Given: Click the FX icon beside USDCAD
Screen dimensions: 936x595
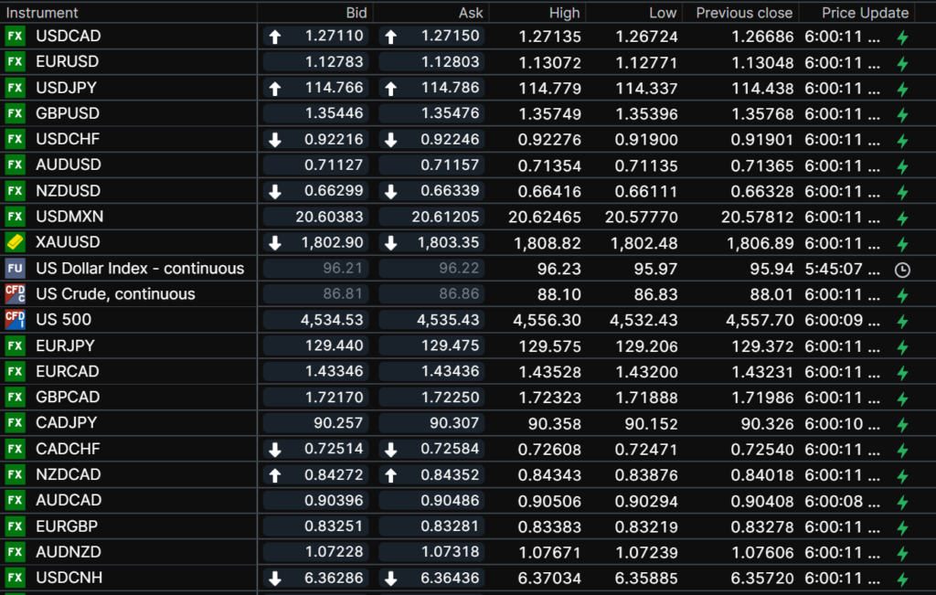Looking at the screenshot, I should (x=15, y=37).
